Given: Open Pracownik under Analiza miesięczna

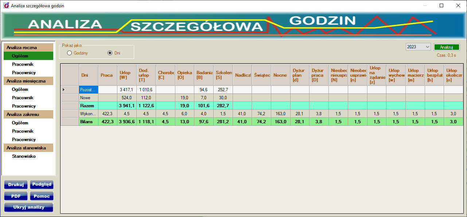Looking at the screenshot, I should coord(23,98).
